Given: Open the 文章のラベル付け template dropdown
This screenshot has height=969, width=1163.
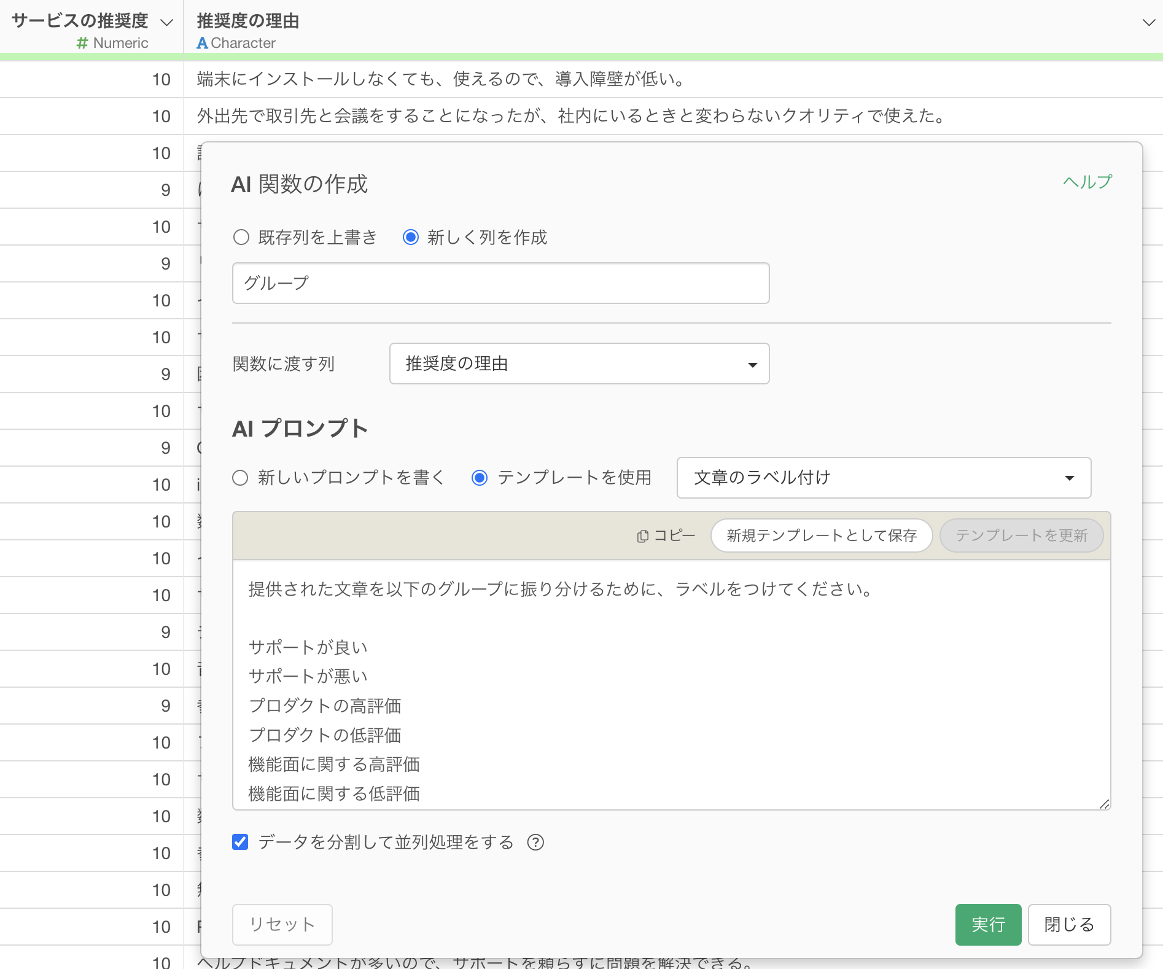Looking at the screenshot, I should tap(883, 477).
